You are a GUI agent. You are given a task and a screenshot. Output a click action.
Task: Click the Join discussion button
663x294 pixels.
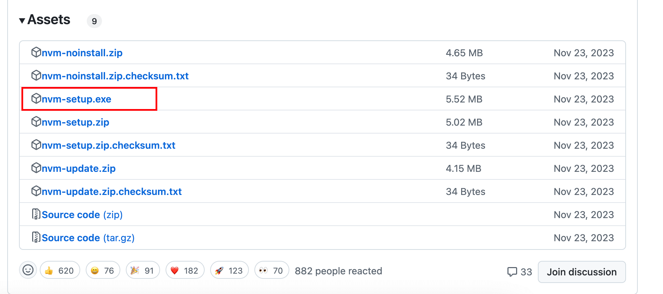(x=582, y=272)
